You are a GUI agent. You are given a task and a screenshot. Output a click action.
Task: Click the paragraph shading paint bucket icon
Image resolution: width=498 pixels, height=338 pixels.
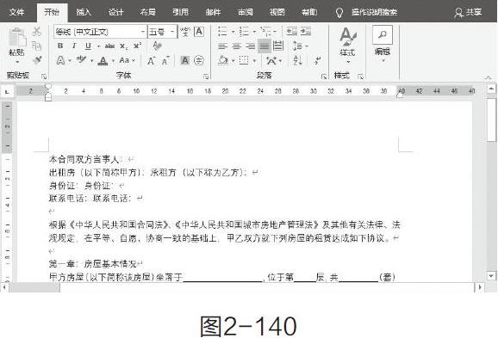click(223, 60)
